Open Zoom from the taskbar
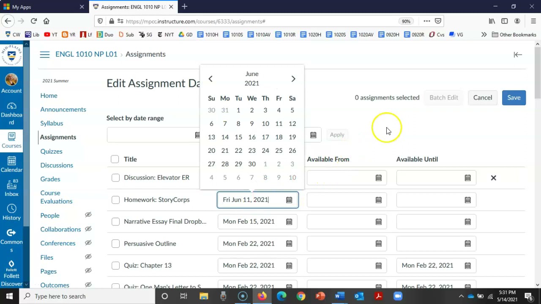Screen dimensions: 541x304 click(x=398, y=296)
